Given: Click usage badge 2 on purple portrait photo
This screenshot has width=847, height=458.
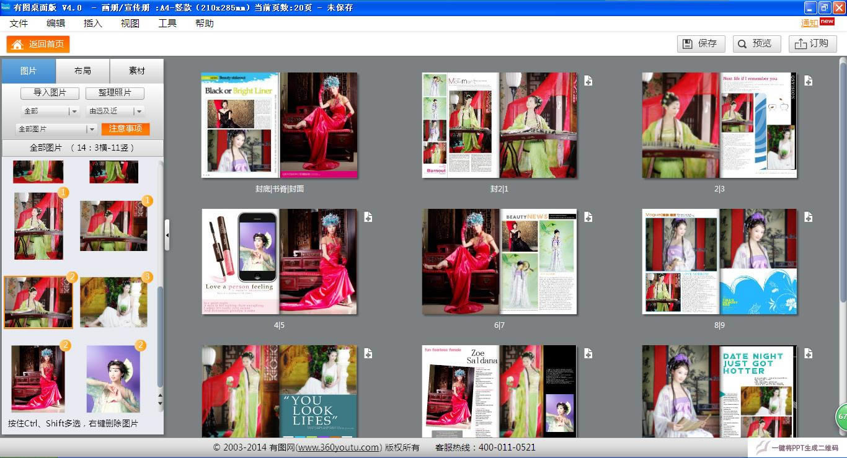Looking at the screenshot, I should pyautogui.click(x=141, y=345).
